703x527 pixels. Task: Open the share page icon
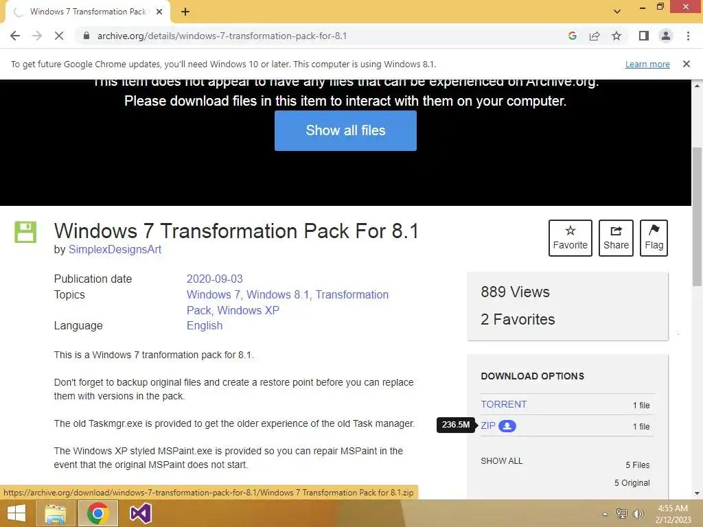pyautogui.click(x=595, y=36)
